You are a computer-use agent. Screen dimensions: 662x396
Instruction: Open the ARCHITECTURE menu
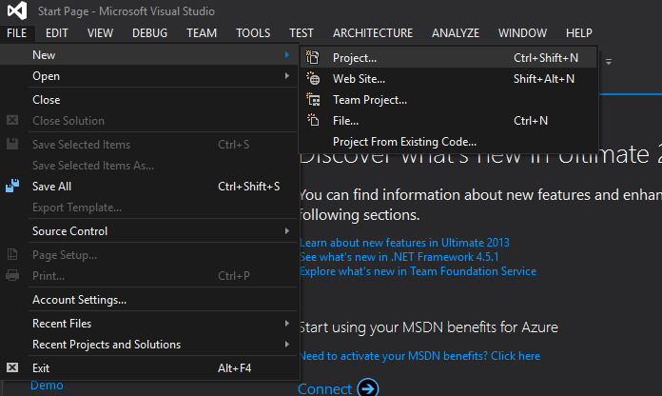pyautogui.click(x=373, y=33)
